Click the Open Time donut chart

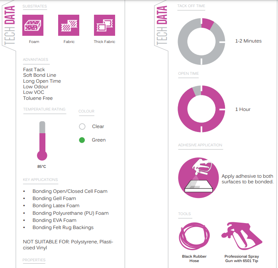pos(202,109)
